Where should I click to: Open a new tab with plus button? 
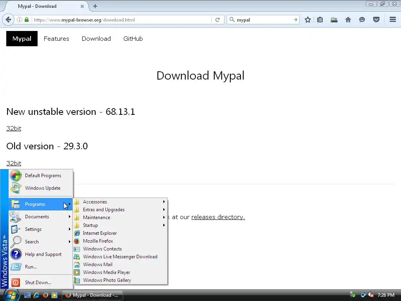95,6
